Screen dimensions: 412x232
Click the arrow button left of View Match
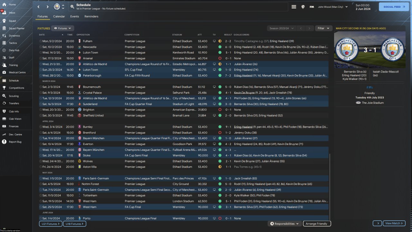coord(377,223)
